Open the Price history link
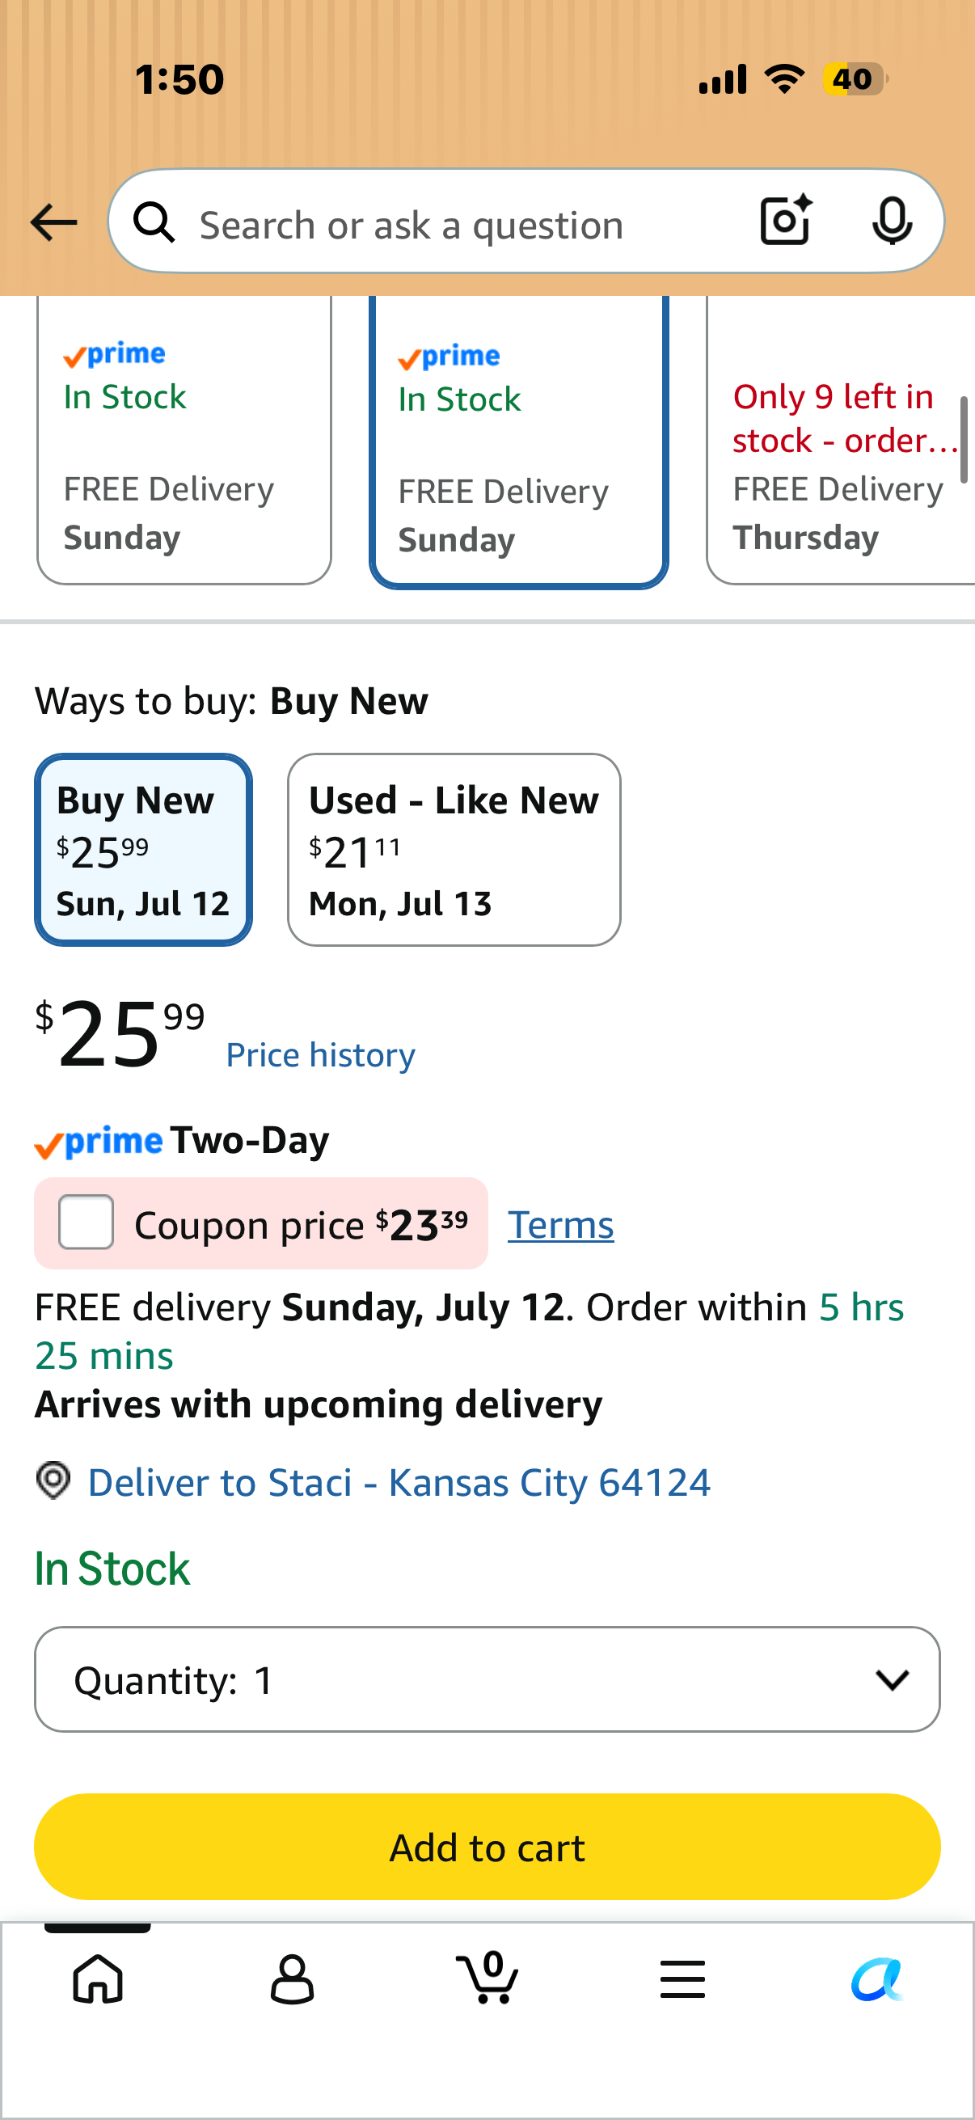Viewport: 975px width, 2120px height. pyautogui.click(x=321, y=1055)
